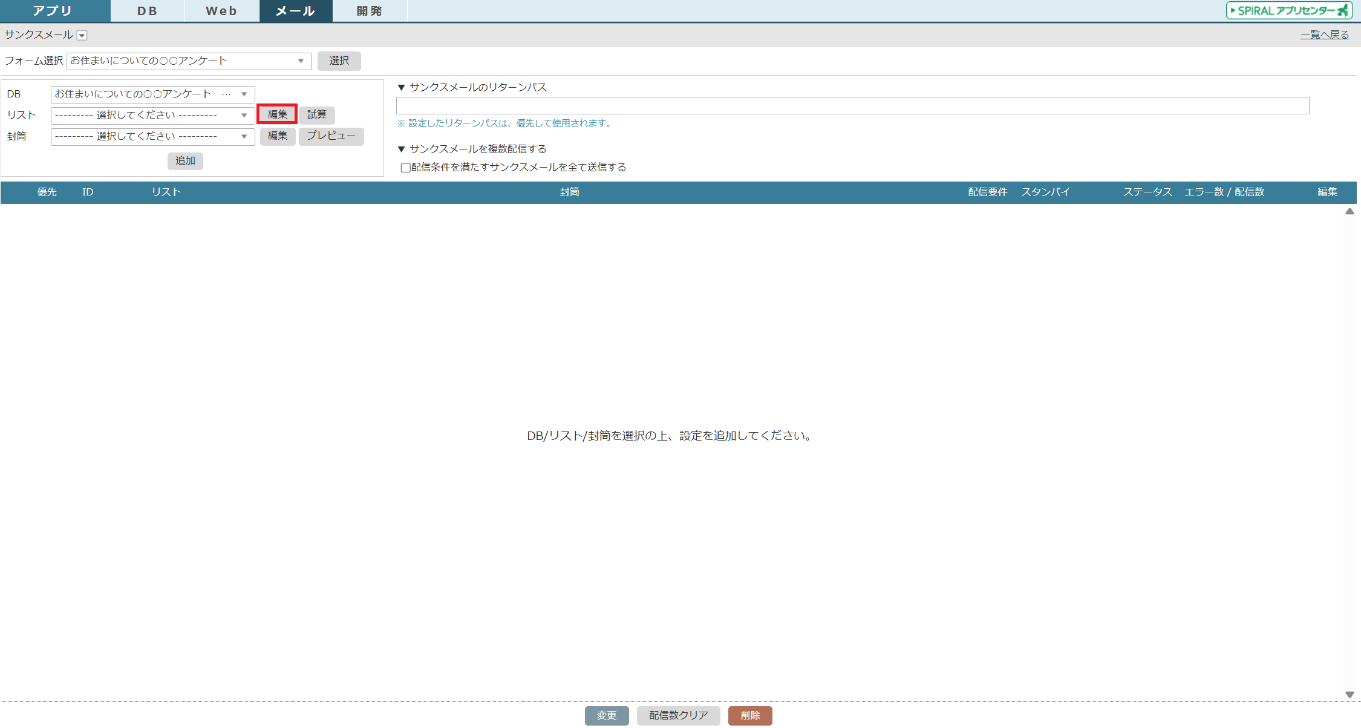Switch to the Web tab
The width and height of the screenshot is (1361, 728).
tap(221, 11)
